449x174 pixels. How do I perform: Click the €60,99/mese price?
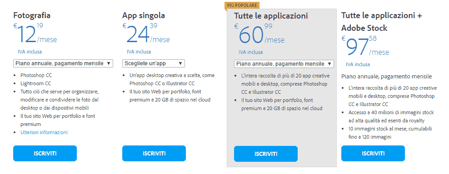259,34
